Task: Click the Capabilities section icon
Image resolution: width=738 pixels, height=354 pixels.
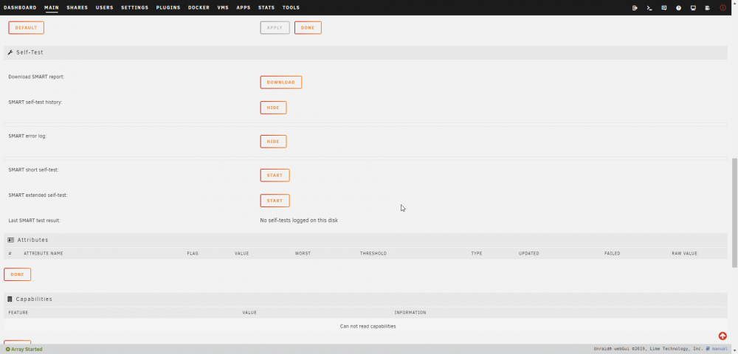Action: [x=10, y=299]
